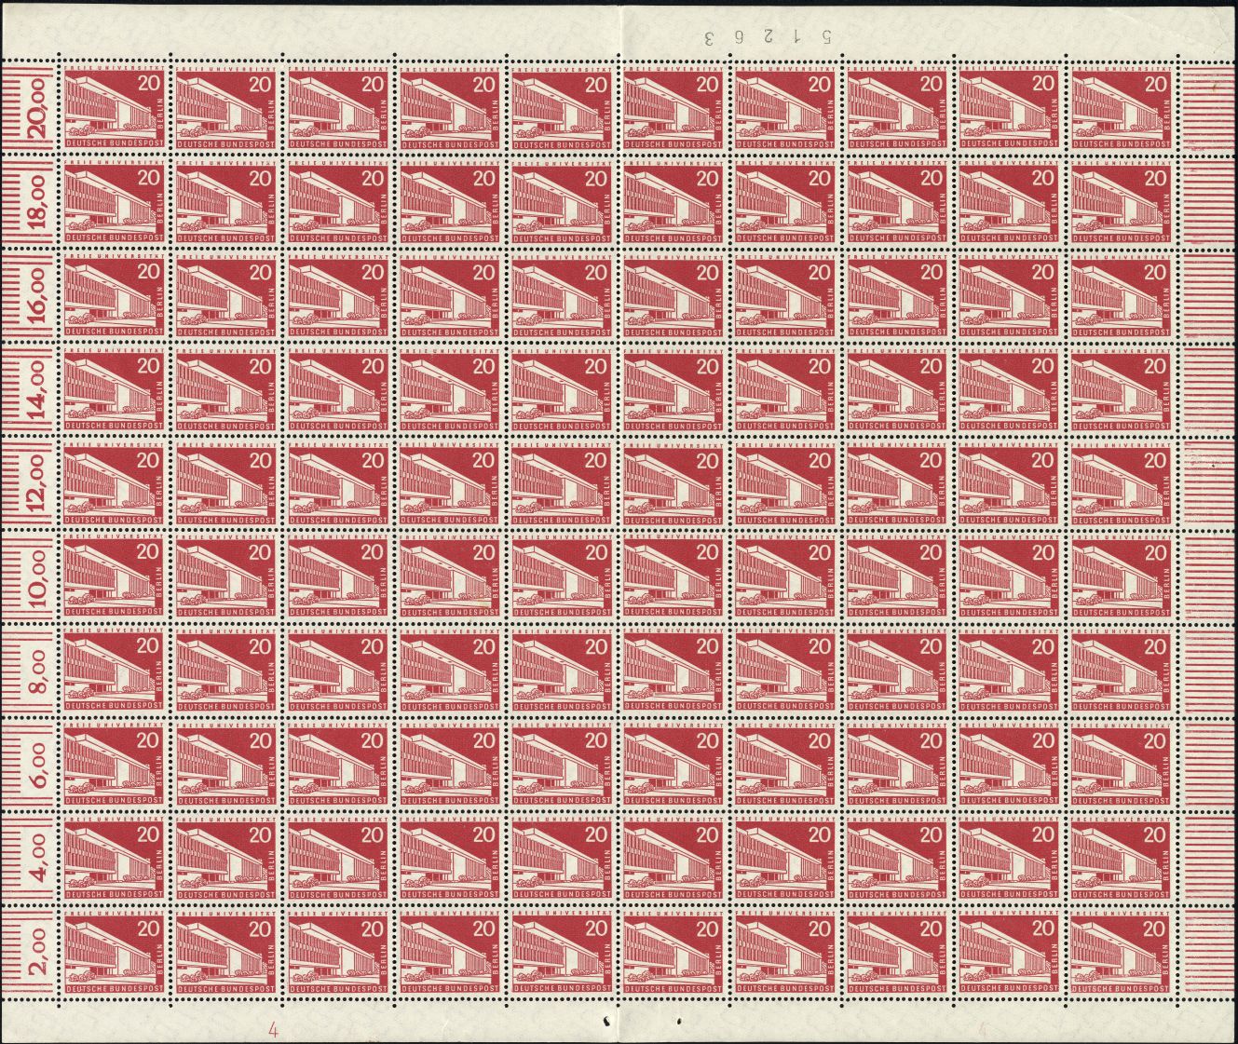Click the red number 4 in bottom margin
Screen dimensions: 1238x1044
tap(273, 1029)
